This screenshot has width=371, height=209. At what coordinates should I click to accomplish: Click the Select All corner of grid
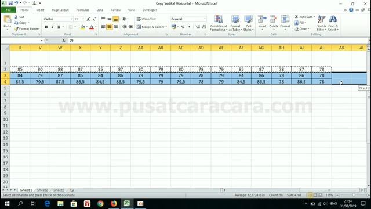[x=5, y=48]
